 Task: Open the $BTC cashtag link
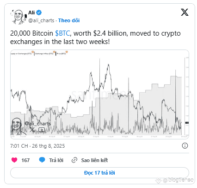point(62,33)
